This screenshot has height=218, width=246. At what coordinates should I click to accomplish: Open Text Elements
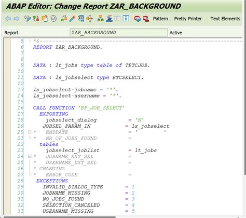[x=225, y=19]
